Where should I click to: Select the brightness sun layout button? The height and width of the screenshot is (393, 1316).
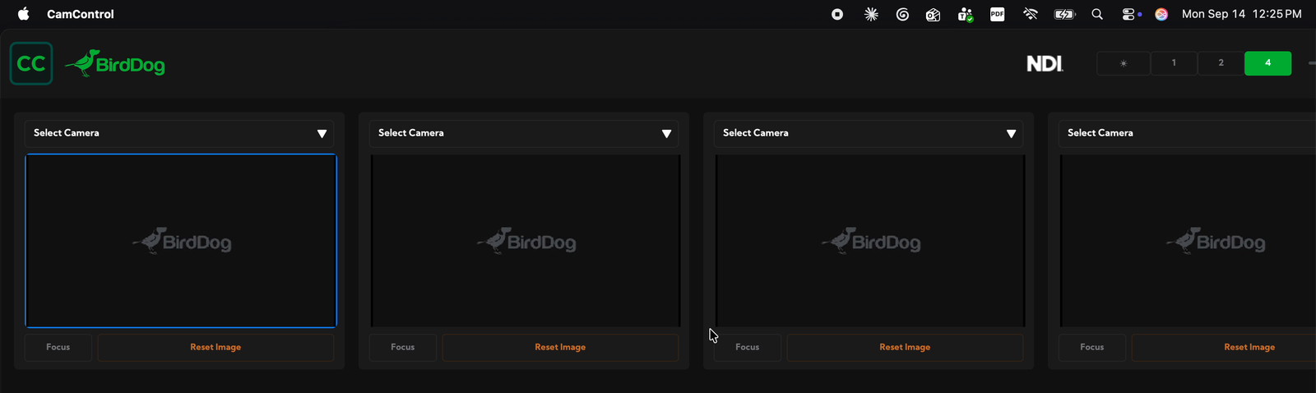pyautogui.click(x=1124, y=63)
